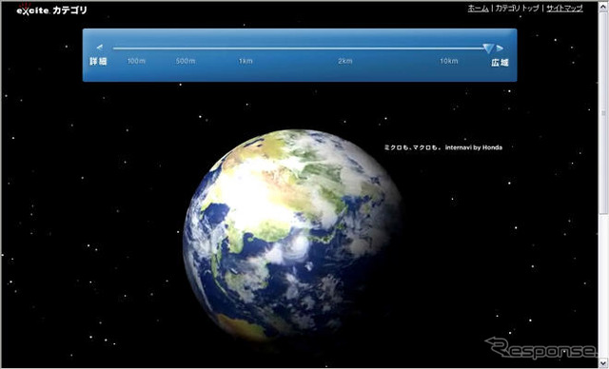Open the カテゴリトップ link

(517, 9)
